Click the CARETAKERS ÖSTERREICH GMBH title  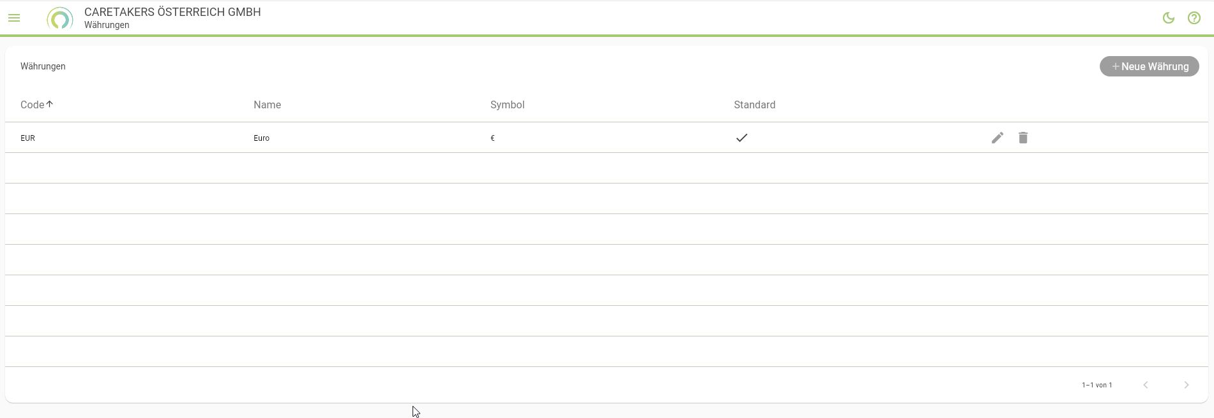click(172, 12)
